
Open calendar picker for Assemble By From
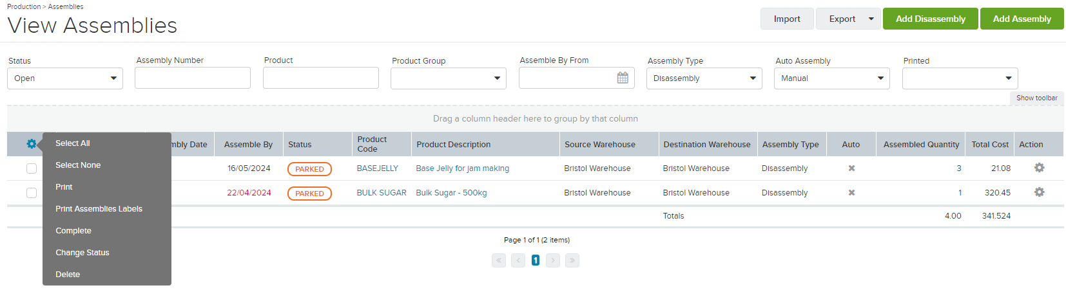(x=623, y=78)
